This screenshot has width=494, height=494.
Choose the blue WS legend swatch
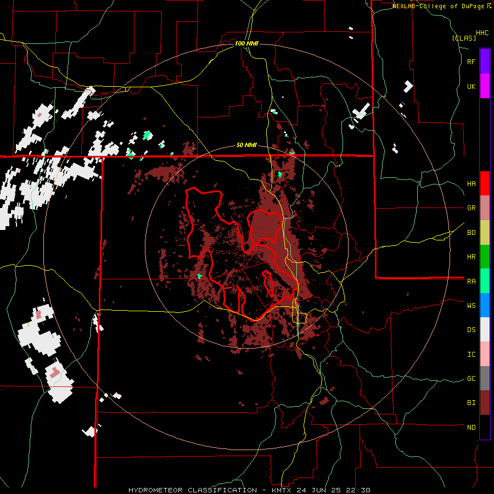click(485, 305)
